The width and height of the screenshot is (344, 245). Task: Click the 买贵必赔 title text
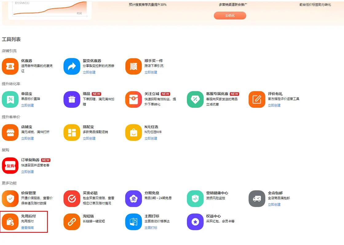point(90,193)
